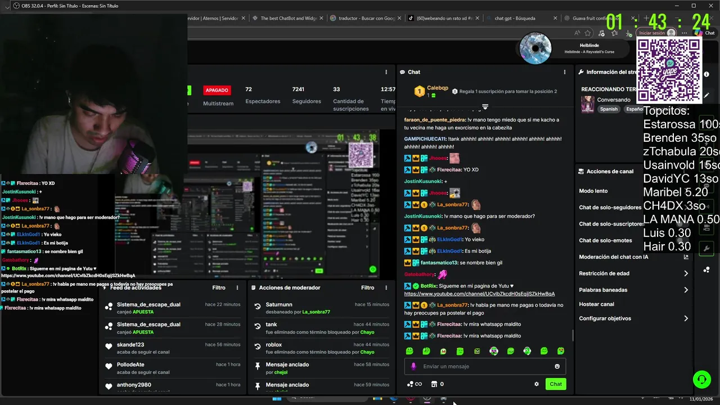Viewport: 720px width, 405px height.
Task: Select the first green emote in emote row
Action: (409, 351)
